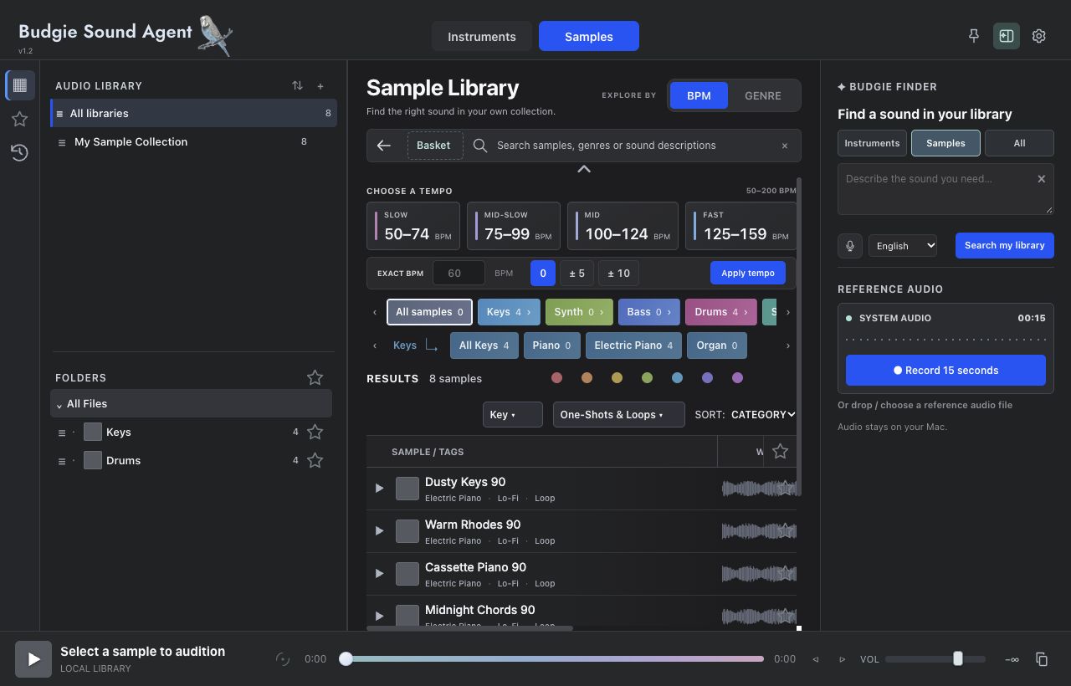Click the sort arrows in Audio Library header
Screen dimensions: 1071x686
click(297, 85)
